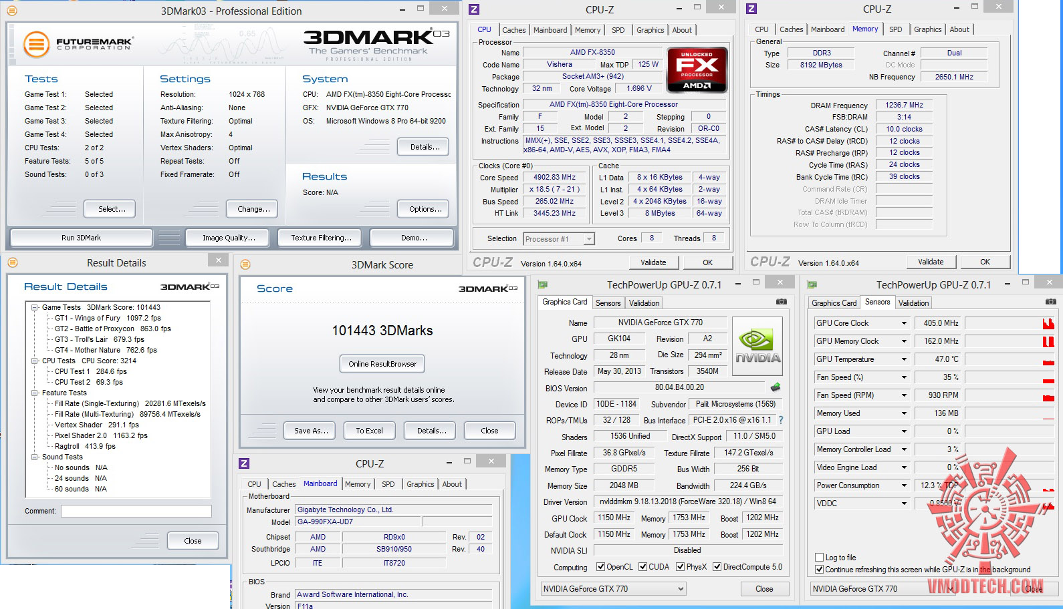This screenshot has width=1063, height=609.
Task: Click the orange 3DMark03 title bar icon
Action: pos(11,11)
